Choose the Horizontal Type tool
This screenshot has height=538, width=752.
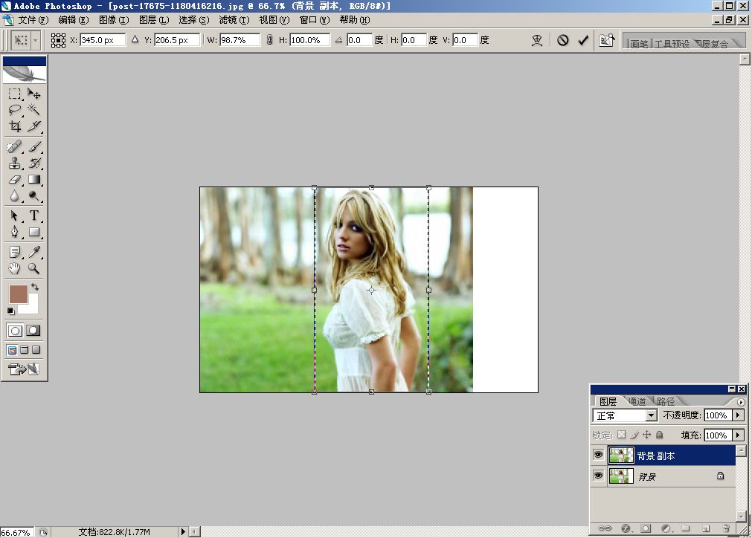click(x=34, y=215)
